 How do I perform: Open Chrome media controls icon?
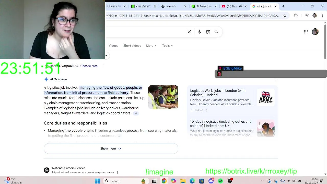[x=307, y=16]
